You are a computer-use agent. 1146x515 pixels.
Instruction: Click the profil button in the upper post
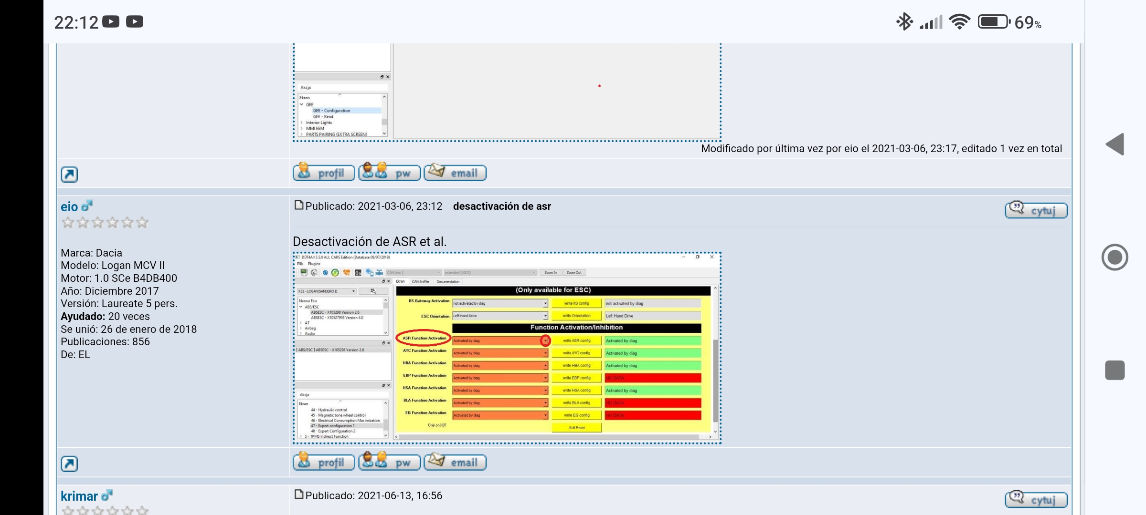tap(324, 173)
